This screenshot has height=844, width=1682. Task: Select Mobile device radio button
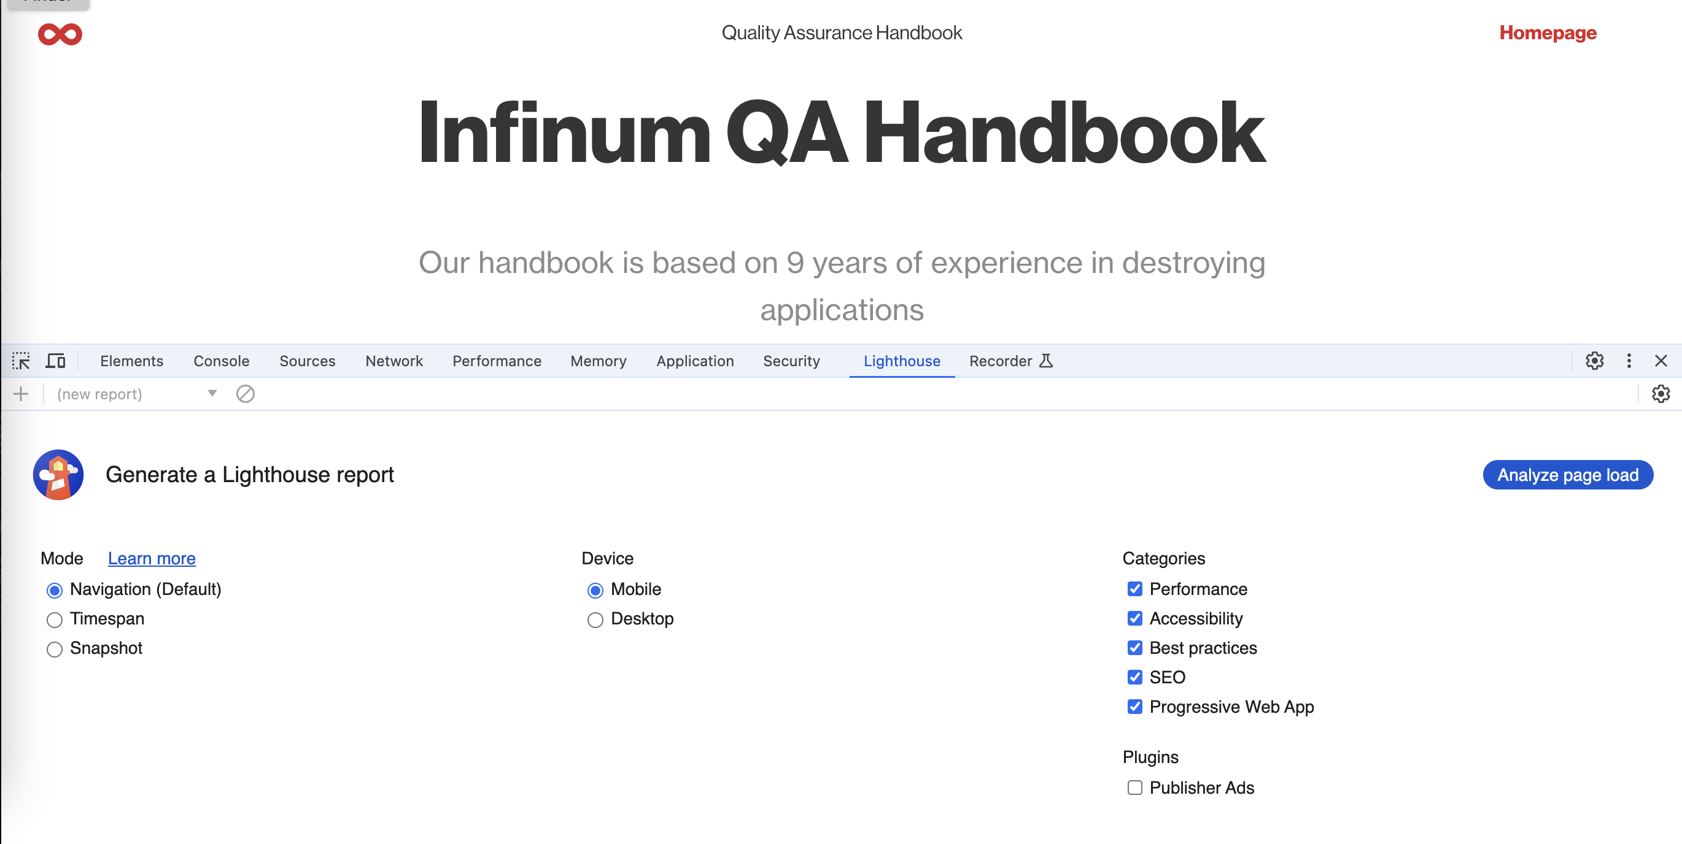point(595,590)
